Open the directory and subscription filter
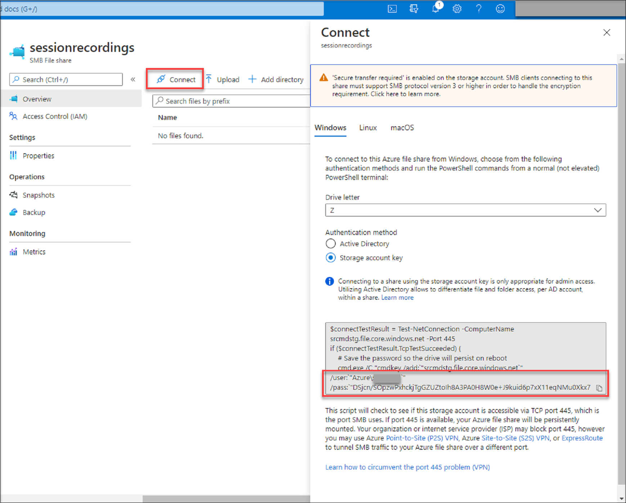This screenshot has width=626, height=503. (x=413, y=9)
